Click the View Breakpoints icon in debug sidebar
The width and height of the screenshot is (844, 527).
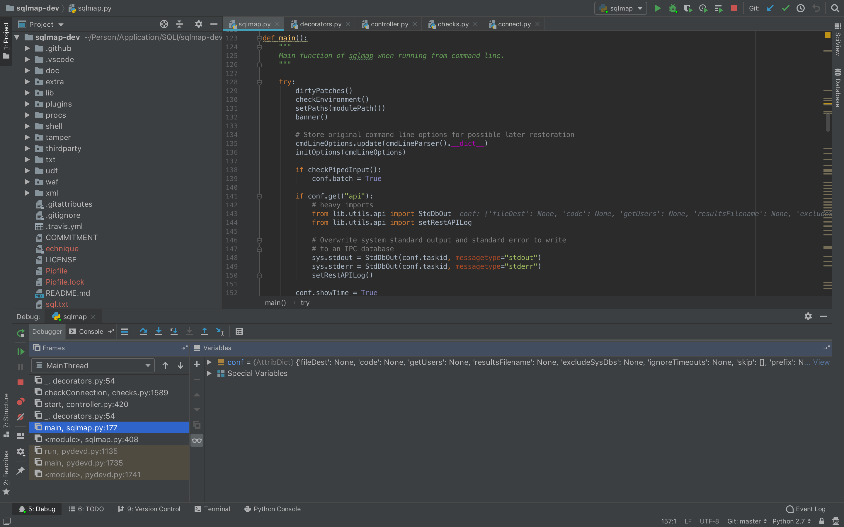pos(21,401)
